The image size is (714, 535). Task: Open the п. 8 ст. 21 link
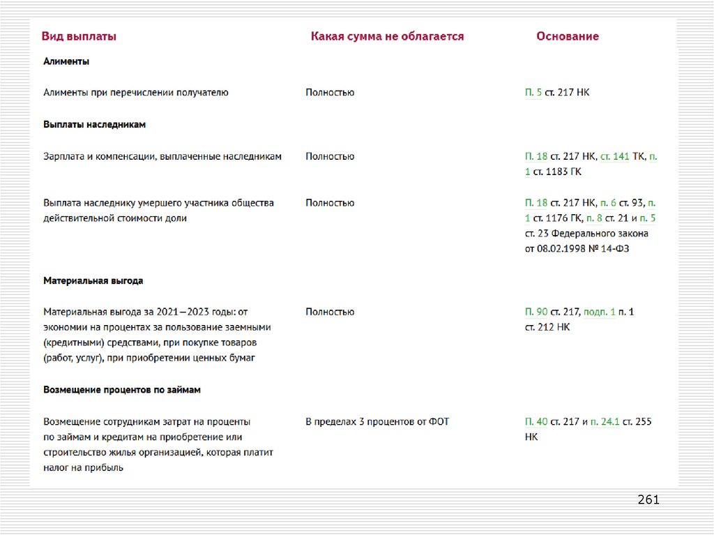coord(594,218)
